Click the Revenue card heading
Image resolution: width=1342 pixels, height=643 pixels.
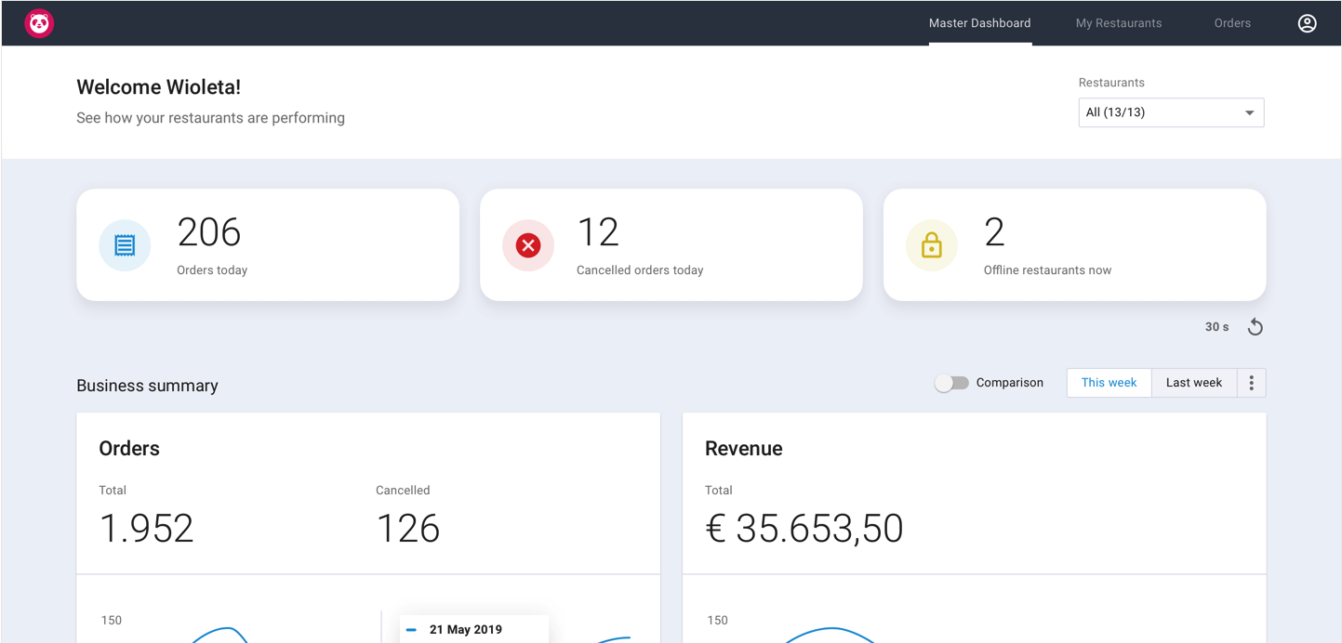743,448
